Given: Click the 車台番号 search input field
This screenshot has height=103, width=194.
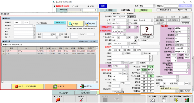Looking at the screenshot, I should coord(23,26).
